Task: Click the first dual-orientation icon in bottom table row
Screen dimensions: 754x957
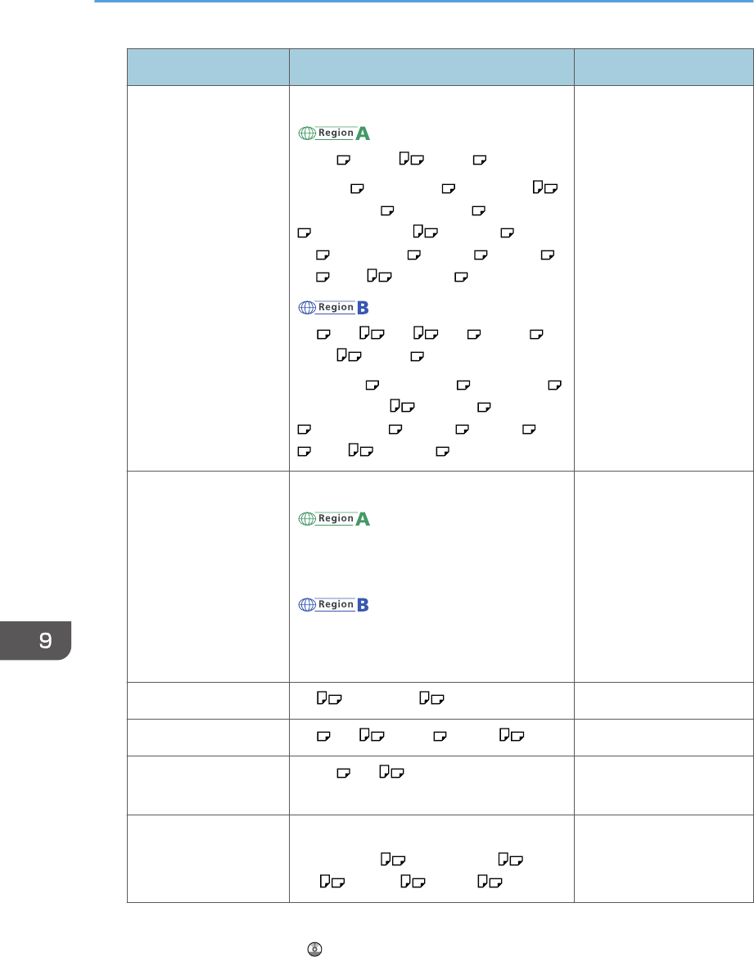Action: (393, 860)
